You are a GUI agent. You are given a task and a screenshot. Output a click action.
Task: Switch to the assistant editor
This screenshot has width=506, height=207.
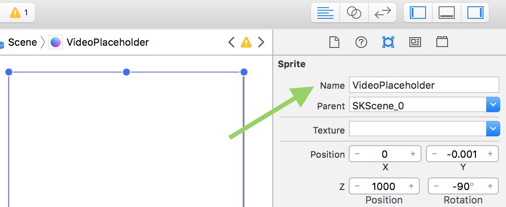pos(354,13)
